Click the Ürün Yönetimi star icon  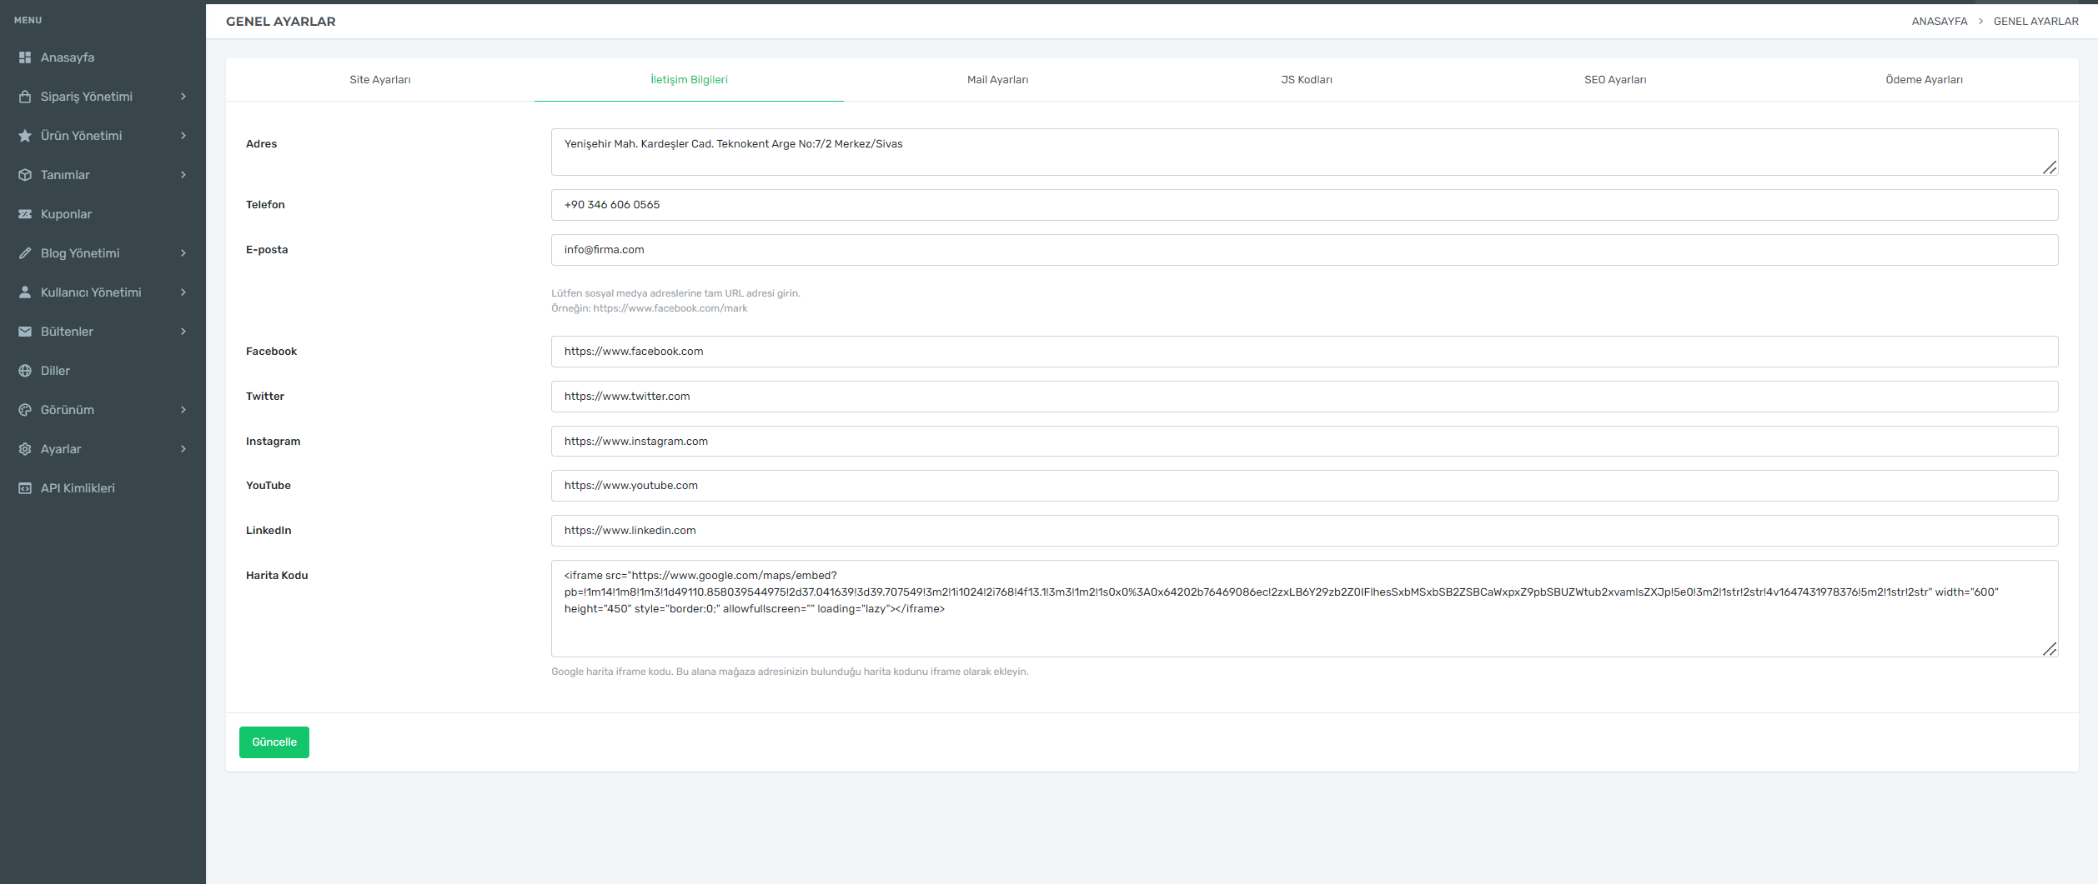[25, 136]
